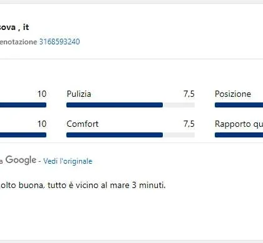Click the prenotazione label text
263x243 pixels.
[x=18, y=42]
